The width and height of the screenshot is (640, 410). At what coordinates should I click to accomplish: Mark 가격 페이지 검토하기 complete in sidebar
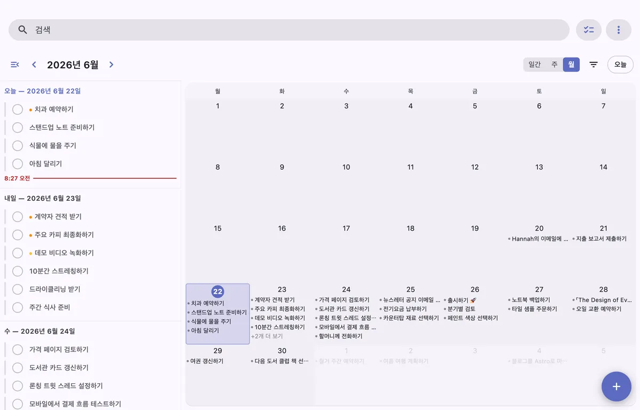pos(18,350)
